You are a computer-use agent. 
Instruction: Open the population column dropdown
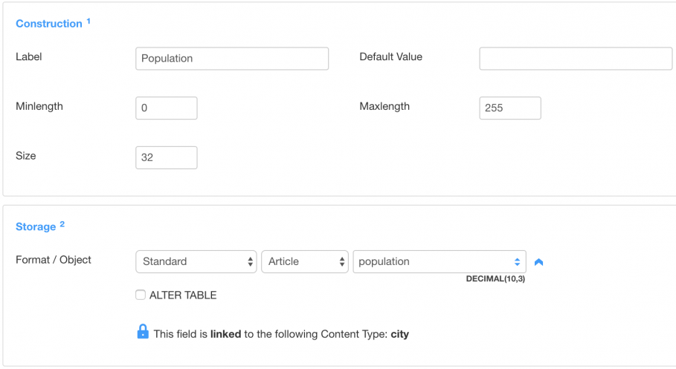tap(440, 262)
